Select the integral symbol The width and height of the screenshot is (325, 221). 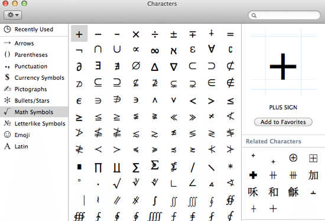click(x=155, y=201)
